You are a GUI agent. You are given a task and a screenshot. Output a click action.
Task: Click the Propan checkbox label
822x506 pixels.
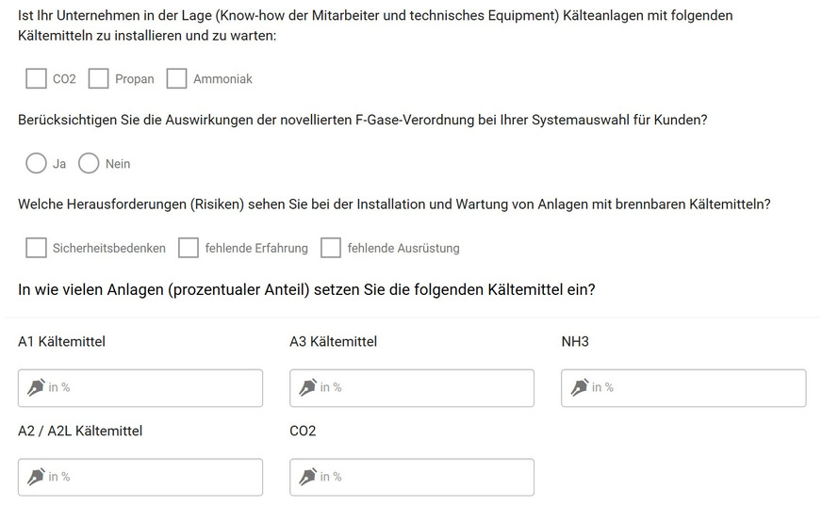coord(135,79)
